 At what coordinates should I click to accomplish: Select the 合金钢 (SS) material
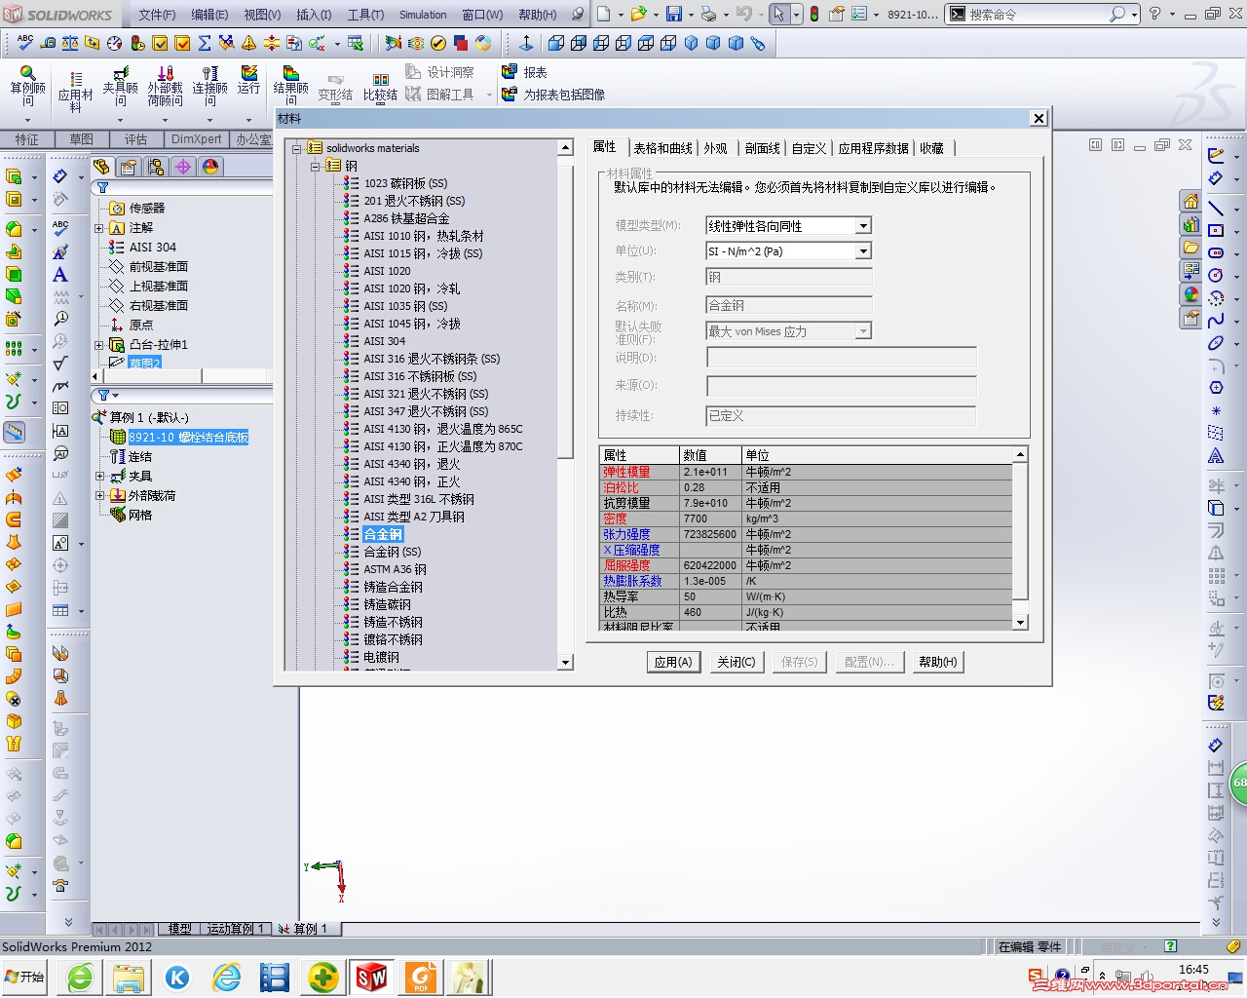pyautogui.click(x=393, y=552)
